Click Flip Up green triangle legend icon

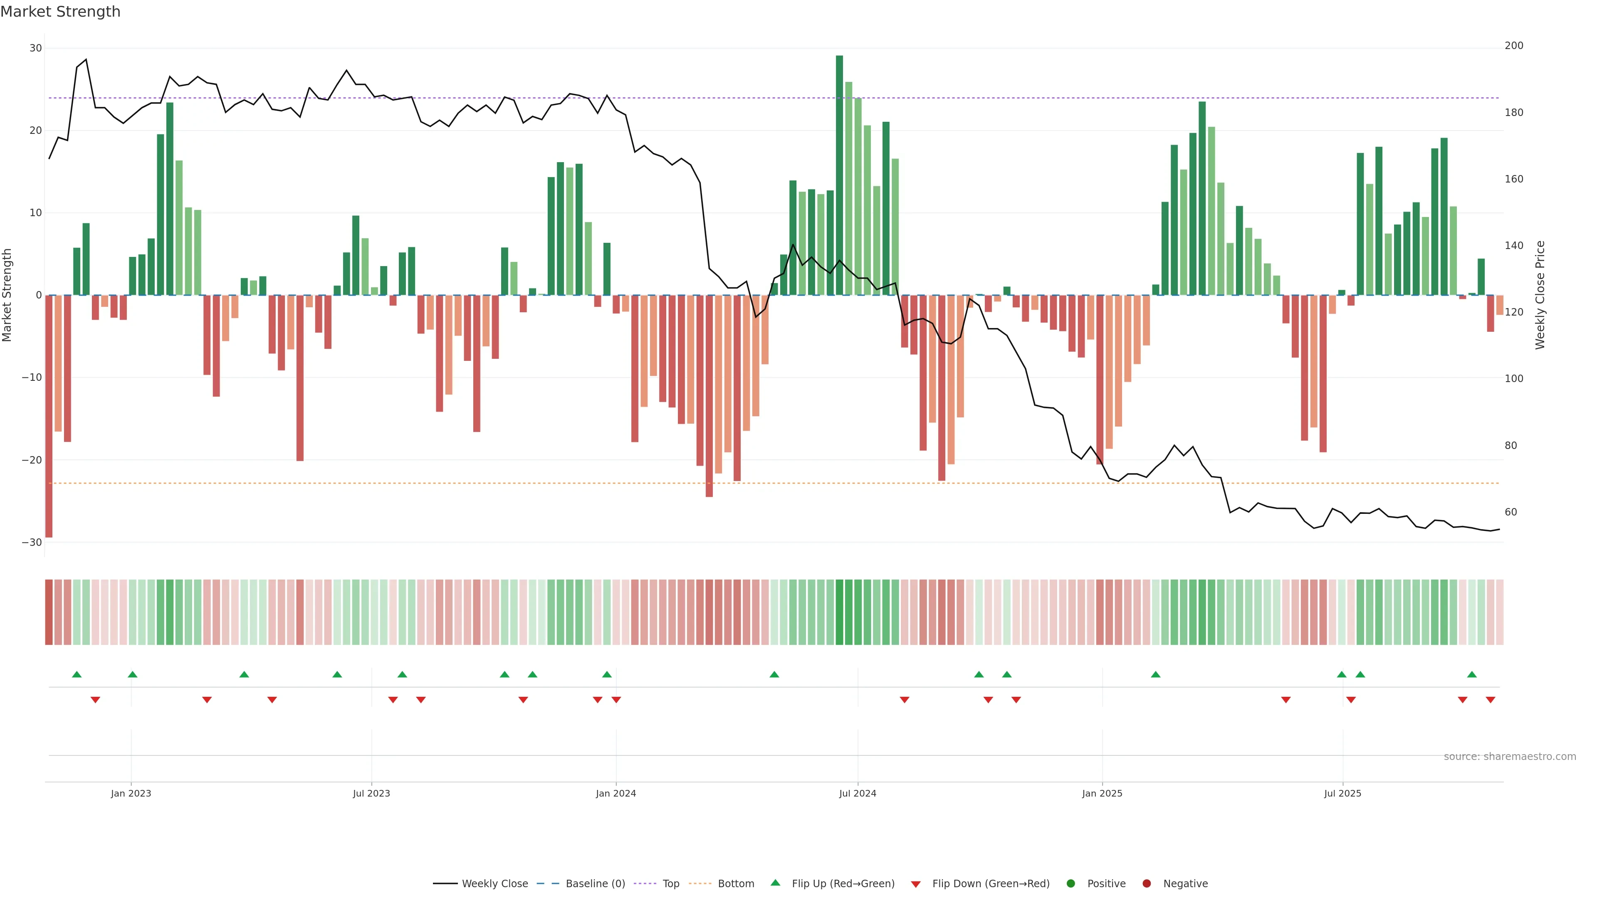pyautogui.click(x=775, y=883)
